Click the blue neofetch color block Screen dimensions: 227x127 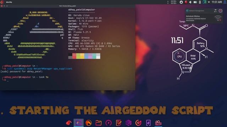(x=86, y=56)
